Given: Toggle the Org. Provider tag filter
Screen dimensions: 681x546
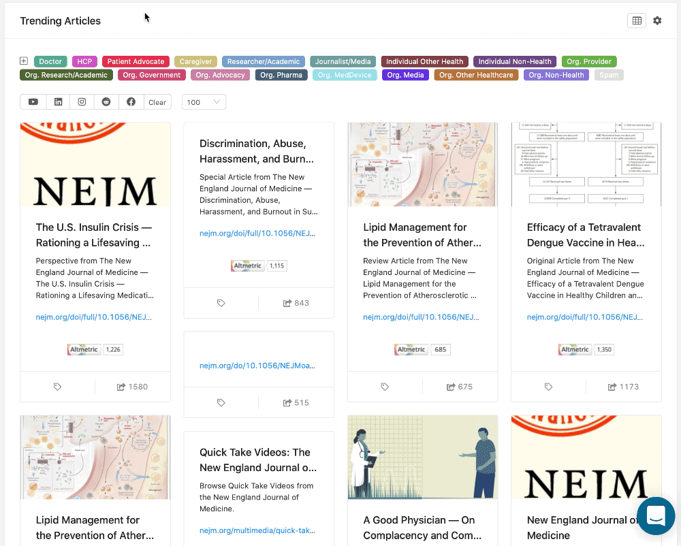Looking at the screenshot, I should (x=589, y=62).
